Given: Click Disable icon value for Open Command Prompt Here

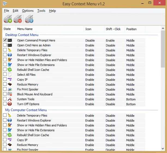Looking at the screenshot, I should tap(90, 41).
